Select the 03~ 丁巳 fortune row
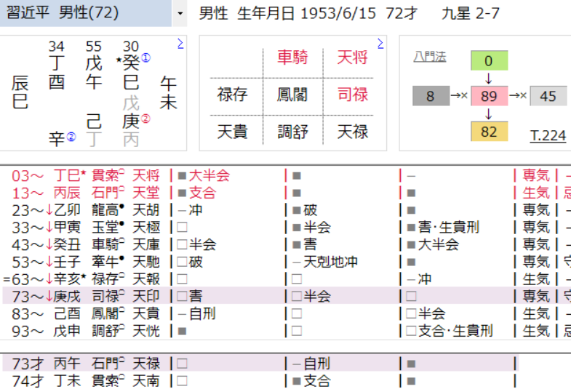 click(287, 176)
